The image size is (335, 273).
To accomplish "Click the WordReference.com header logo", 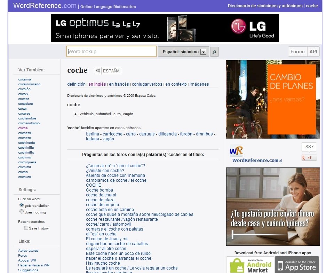I will (45, 6).
